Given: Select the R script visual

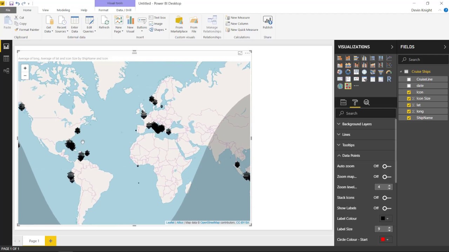Looking at the screenshot, I should pyautogui.click(x=389, y=79).
